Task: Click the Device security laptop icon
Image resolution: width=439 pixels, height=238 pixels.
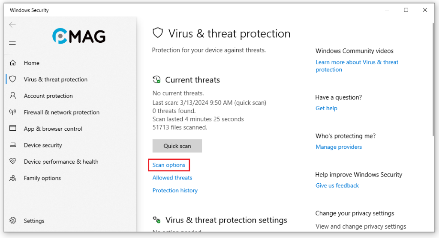Action: 13,145
